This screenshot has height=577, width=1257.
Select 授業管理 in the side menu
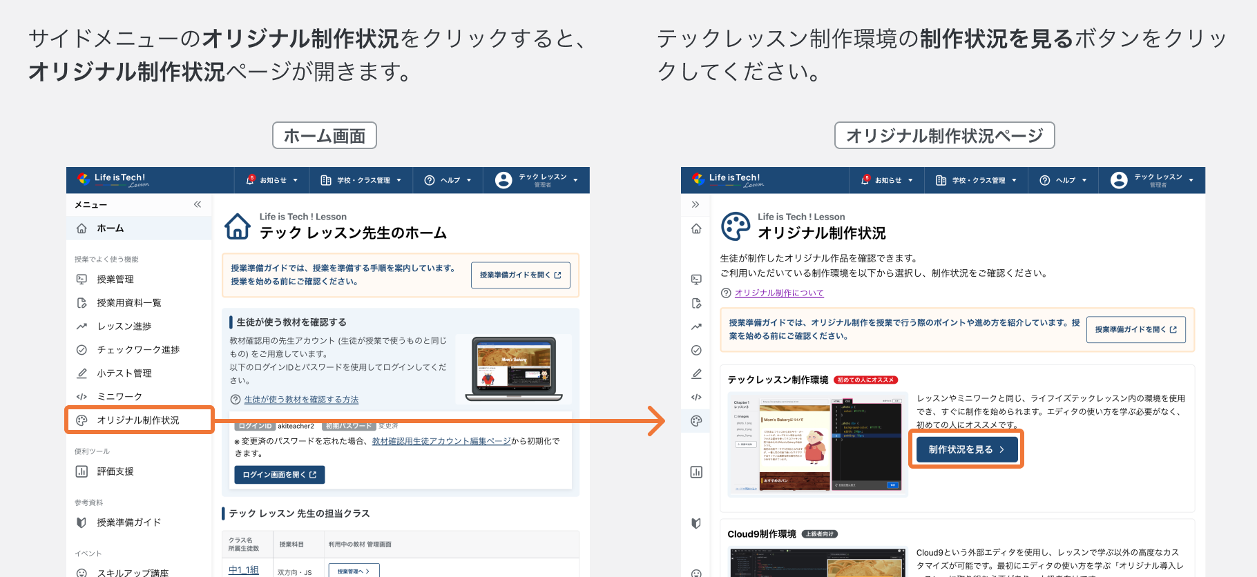115,280
